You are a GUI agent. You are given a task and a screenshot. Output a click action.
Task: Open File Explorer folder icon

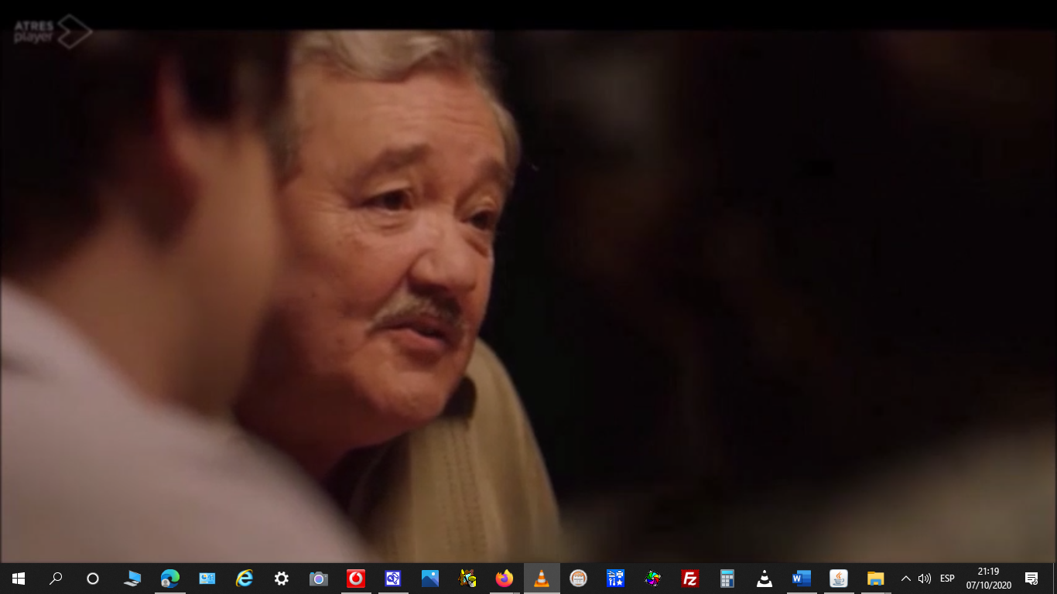[x=876, y=579]
